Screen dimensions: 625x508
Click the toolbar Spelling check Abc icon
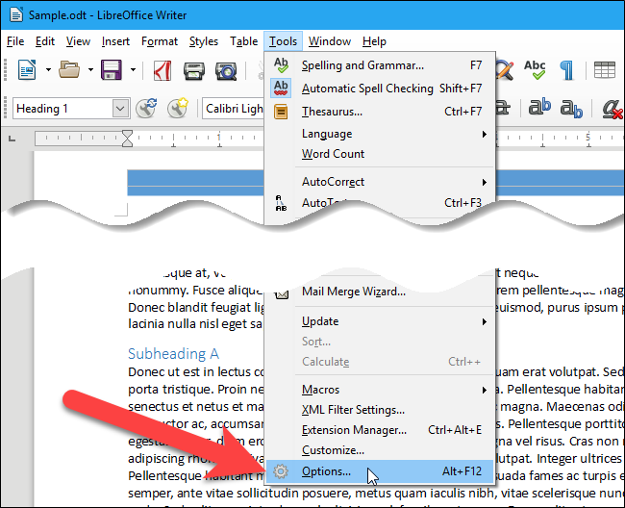pyautogui.click(x=535, y=70)
